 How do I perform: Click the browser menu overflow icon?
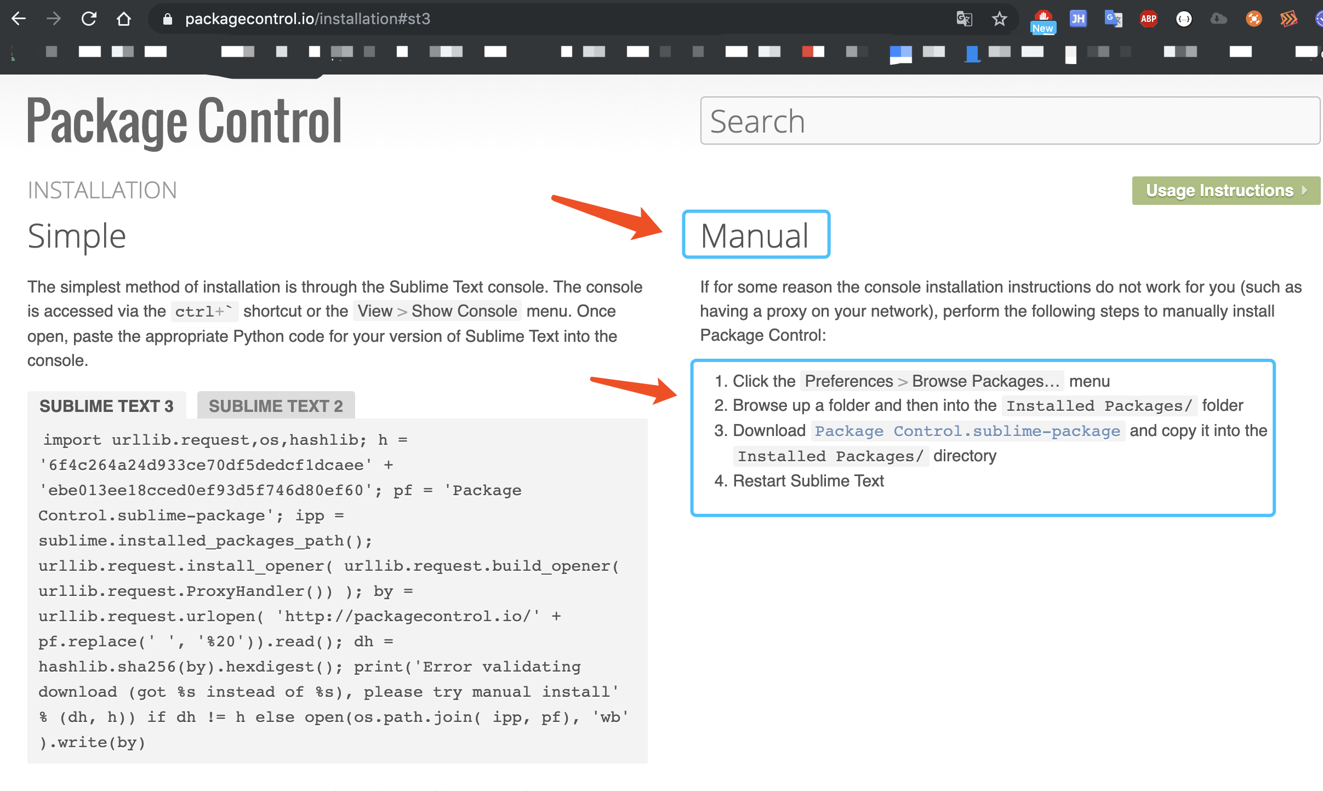pos(1288,18)
